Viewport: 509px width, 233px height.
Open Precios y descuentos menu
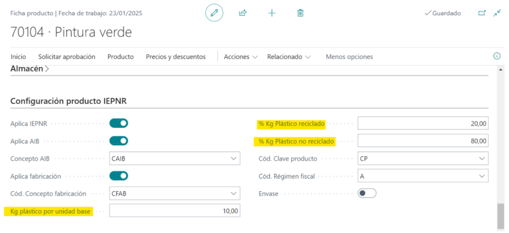[x=176, y=57]
